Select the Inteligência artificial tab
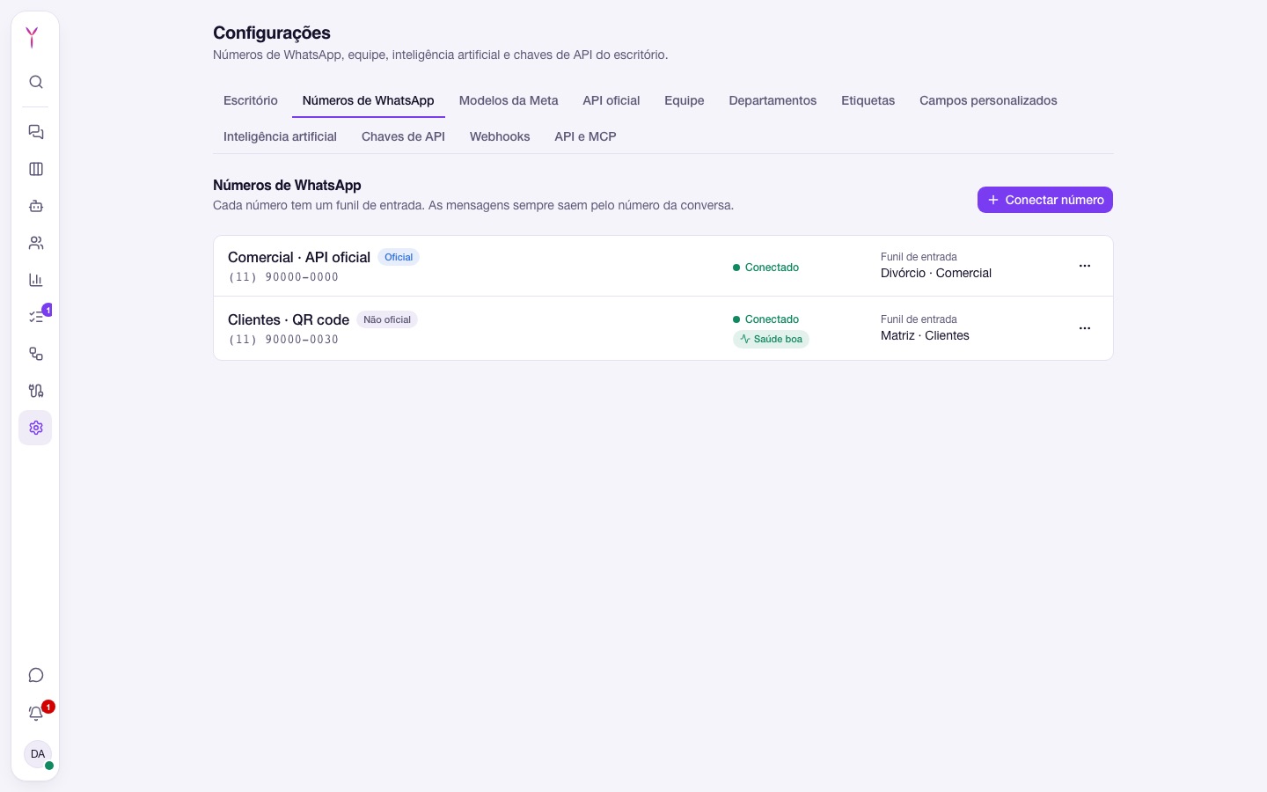 click(280, 136)
